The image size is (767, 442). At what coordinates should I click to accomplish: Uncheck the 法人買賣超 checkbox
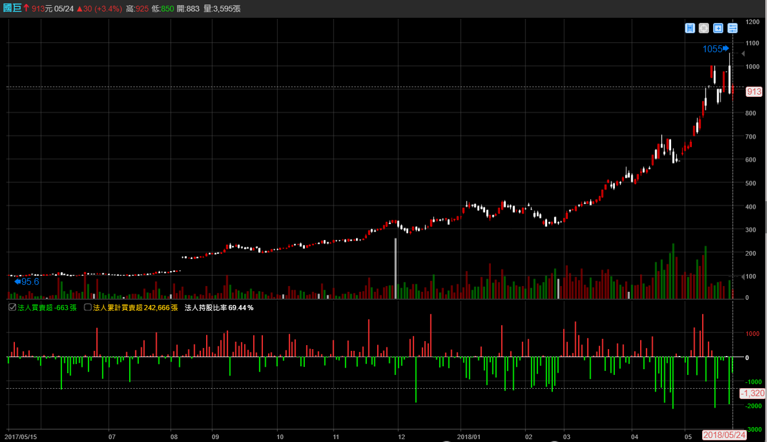coord(13,307)
